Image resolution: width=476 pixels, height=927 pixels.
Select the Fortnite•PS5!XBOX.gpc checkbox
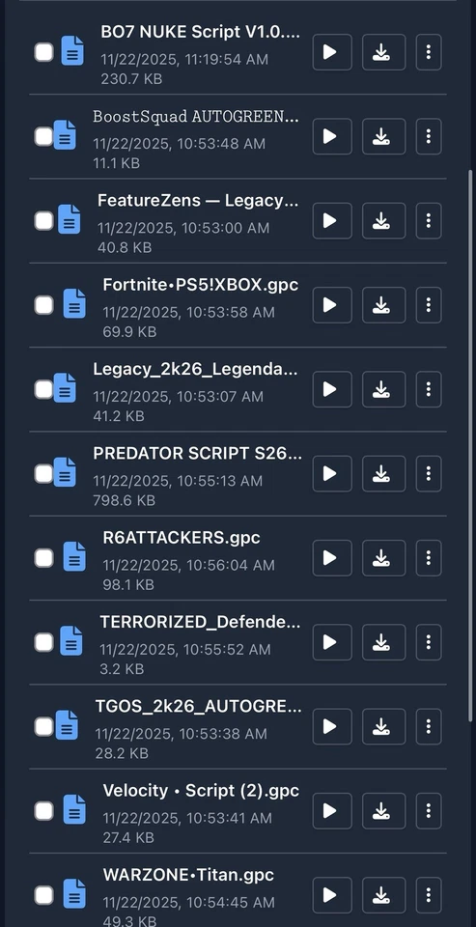pyautogui.click(x=43, y=305)
